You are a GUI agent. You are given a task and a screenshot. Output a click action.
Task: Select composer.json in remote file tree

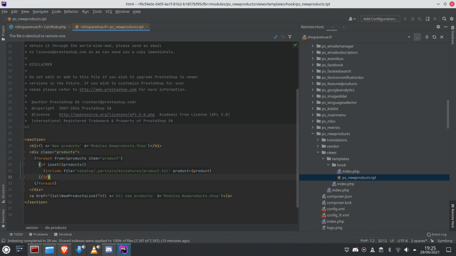(339, 196)
